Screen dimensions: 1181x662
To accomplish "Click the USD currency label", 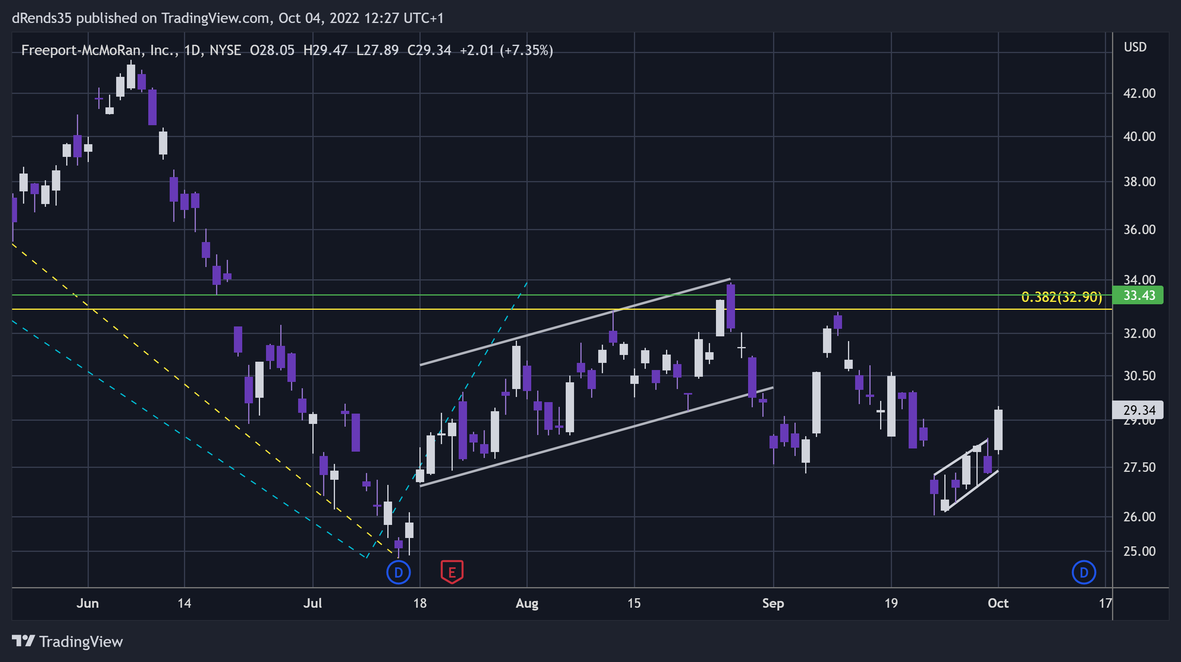I will [x=1135, y=47].
